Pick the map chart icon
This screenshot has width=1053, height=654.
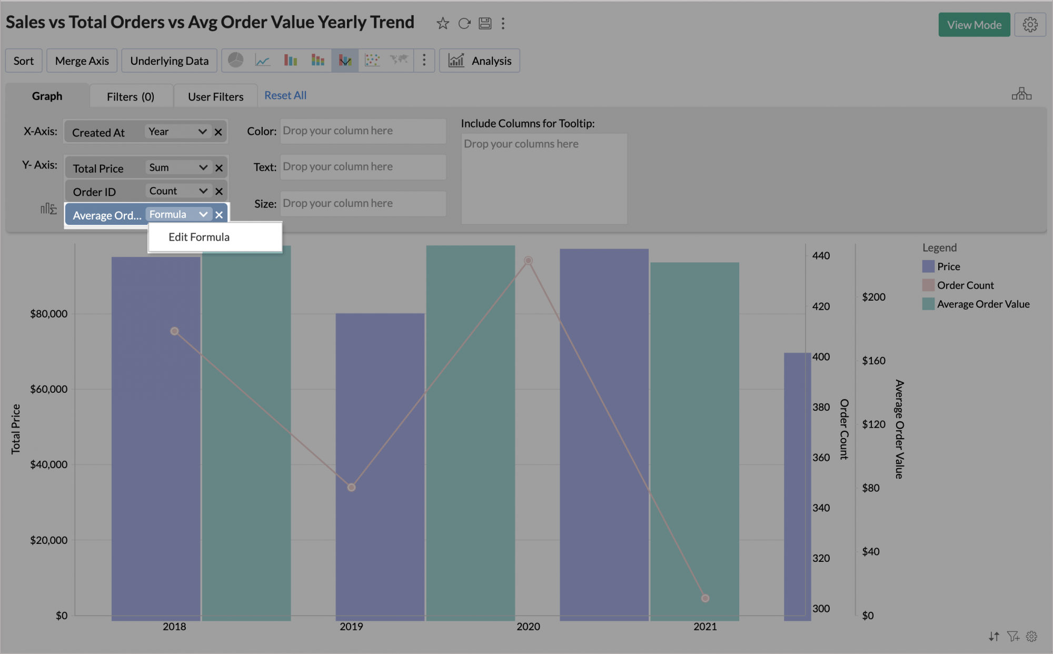(399, 61)
